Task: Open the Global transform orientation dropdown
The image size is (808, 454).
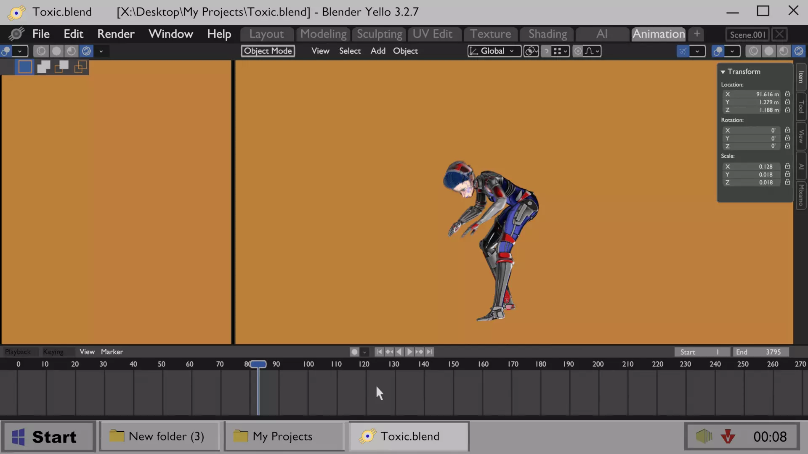Action: click(x=494, y=51)
